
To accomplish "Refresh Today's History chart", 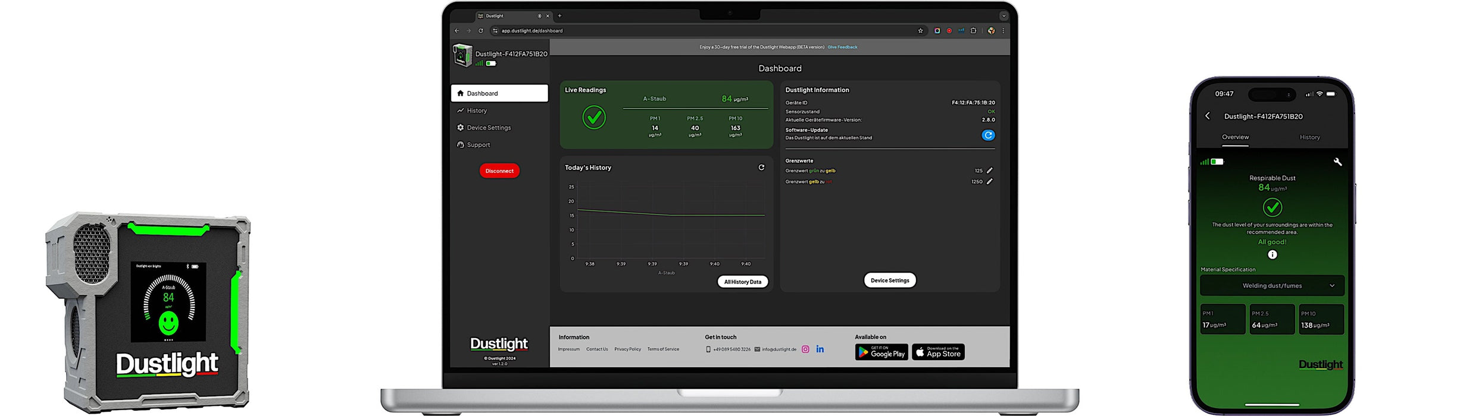I will (x=761, y=168).
